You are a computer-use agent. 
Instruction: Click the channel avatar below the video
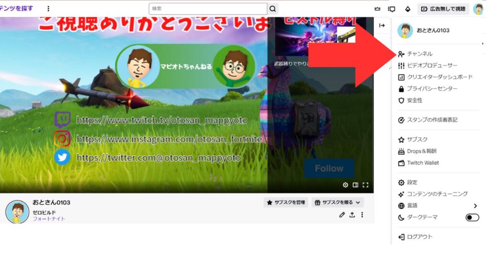(x=17, y=212)
